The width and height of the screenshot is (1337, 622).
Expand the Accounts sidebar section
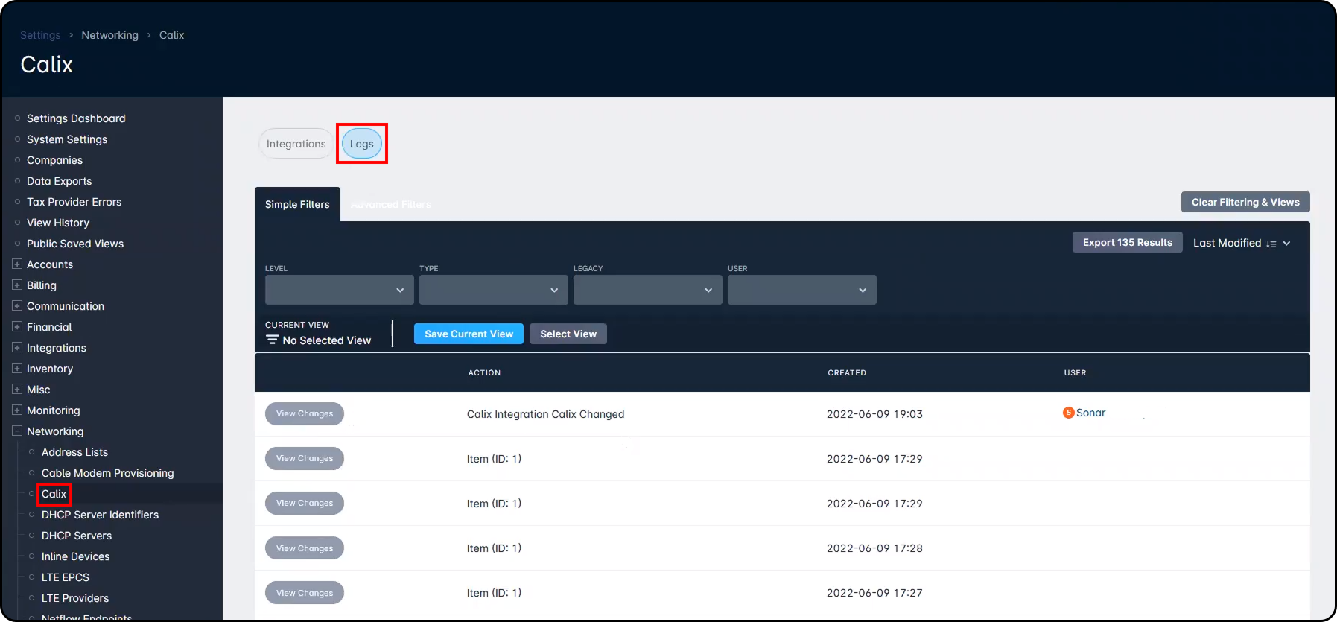(x=17, y=264)
